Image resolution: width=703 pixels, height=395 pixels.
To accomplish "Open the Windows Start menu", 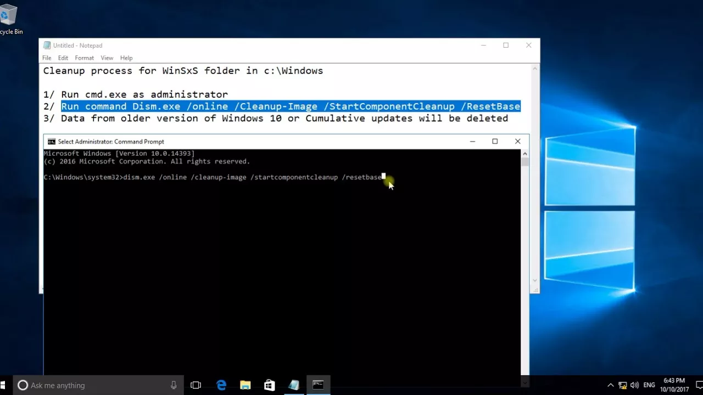I will click(3, 385).
